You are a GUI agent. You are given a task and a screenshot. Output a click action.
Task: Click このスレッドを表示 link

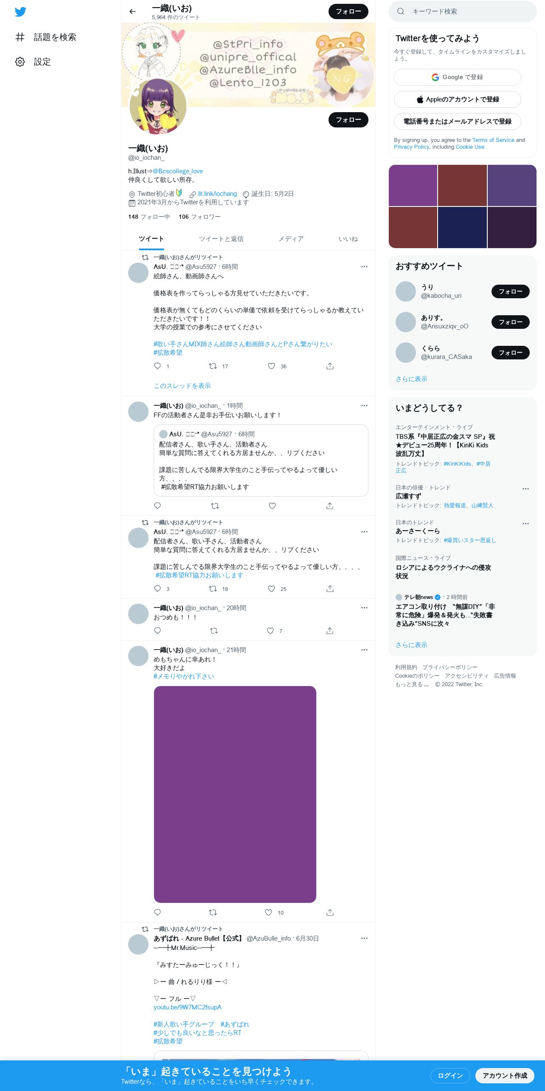(182, 386)
